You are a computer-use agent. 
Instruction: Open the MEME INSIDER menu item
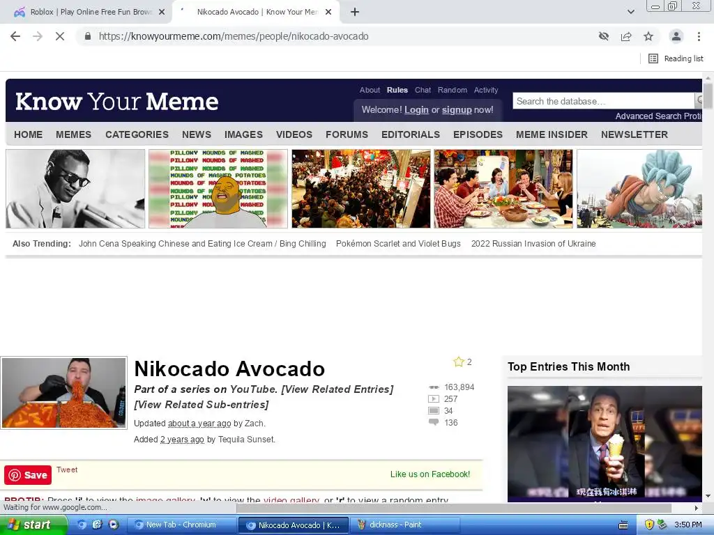pyautogui.click(x=552, y=134)
